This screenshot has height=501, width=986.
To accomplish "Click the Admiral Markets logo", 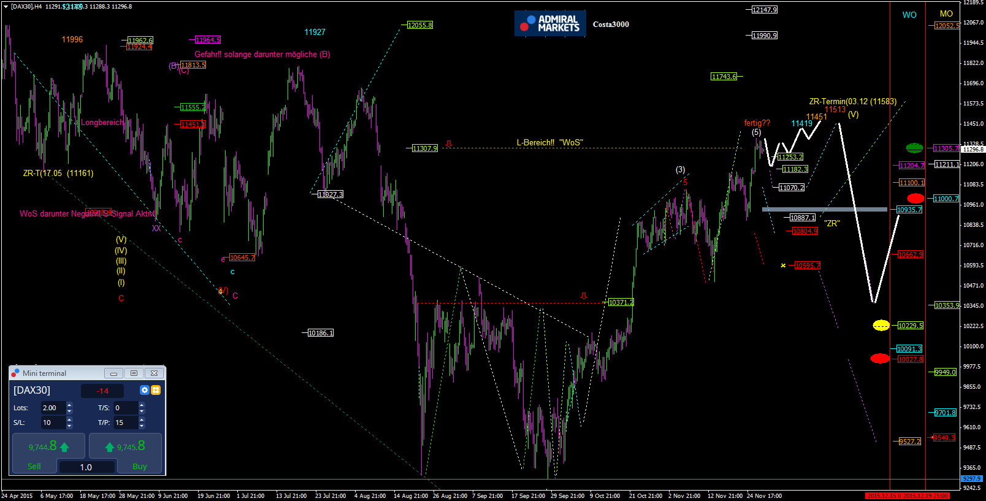I will (550, 24).
